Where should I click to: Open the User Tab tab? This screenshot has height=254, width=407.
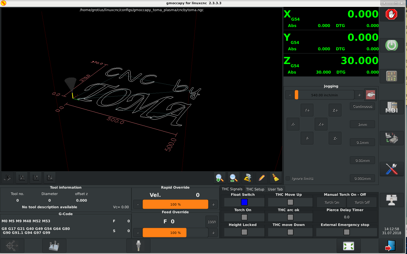coord(275,189)
